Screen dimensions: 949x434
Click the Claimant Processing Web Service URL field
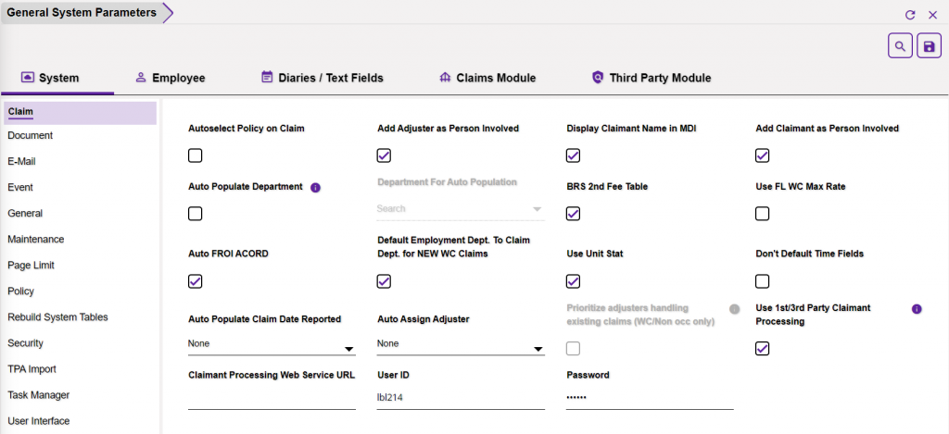(x=271, y=398)
